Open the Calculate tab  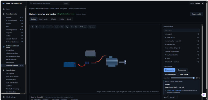[53, 19]
